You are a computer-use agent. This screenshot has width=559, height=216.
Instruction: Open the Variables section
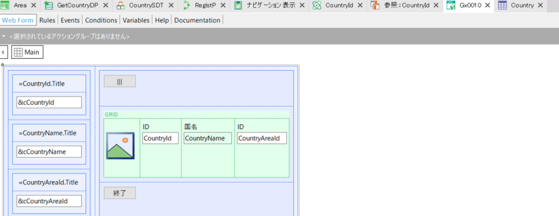click(x=136, y=20)
